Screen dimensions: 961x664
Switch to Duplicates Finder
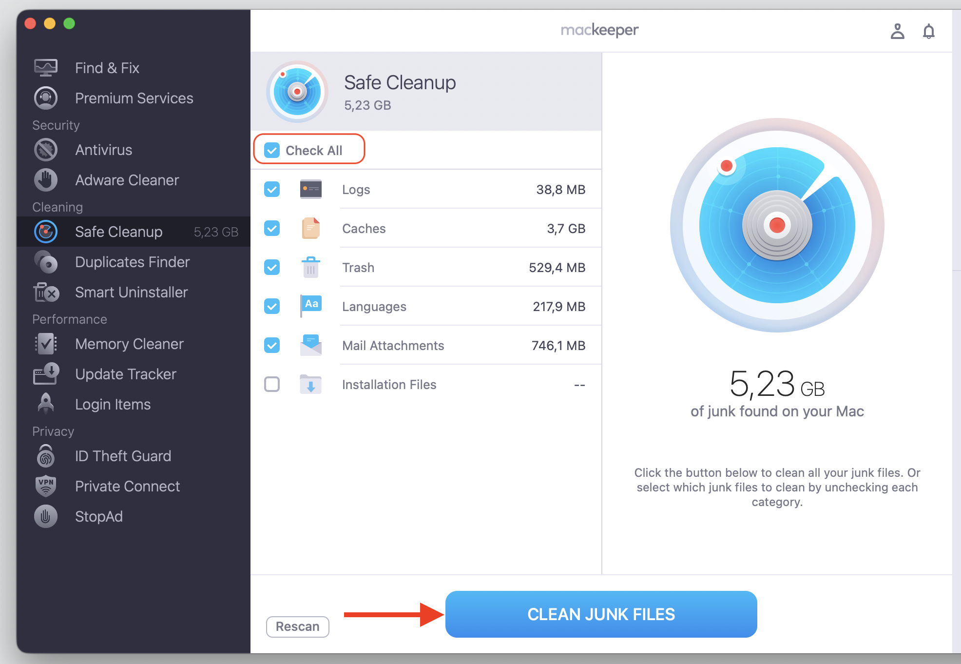(x=133, y=262)
